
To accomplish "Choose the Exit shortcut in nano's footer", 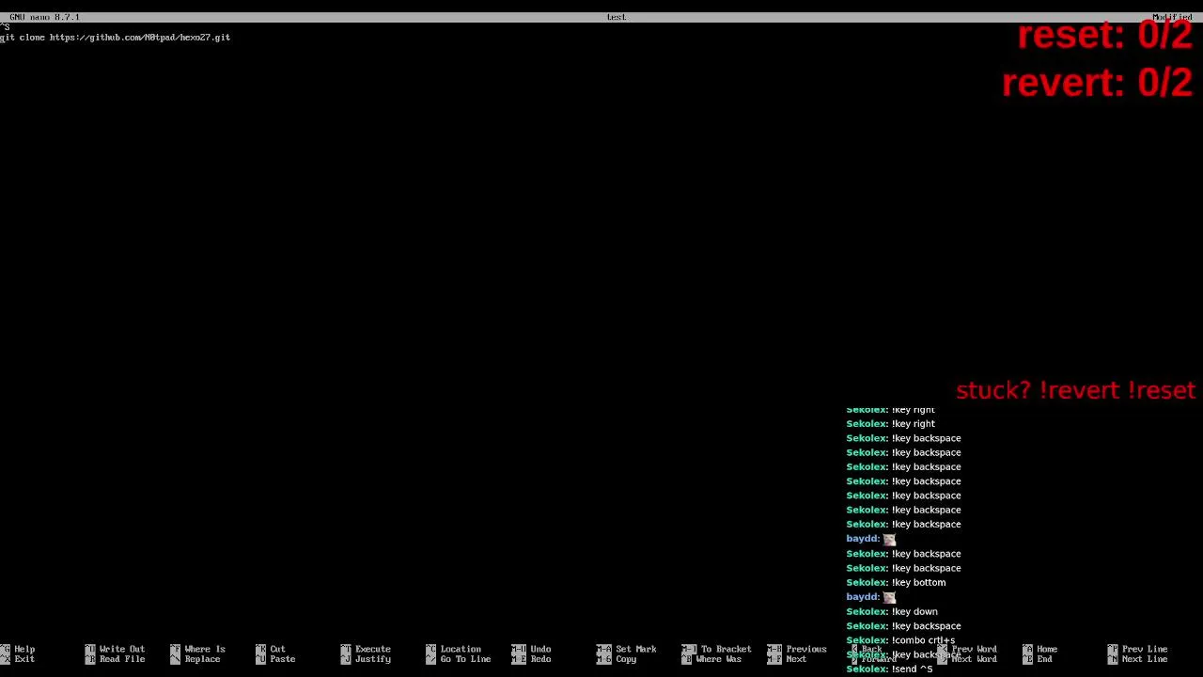I will (19, 659).
